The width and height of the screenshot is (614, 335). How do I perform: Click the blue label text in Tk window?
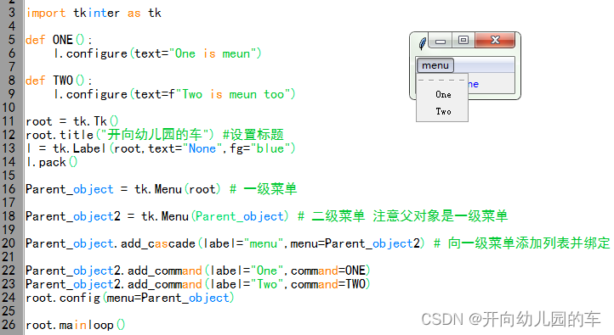[x=474, y=84]
